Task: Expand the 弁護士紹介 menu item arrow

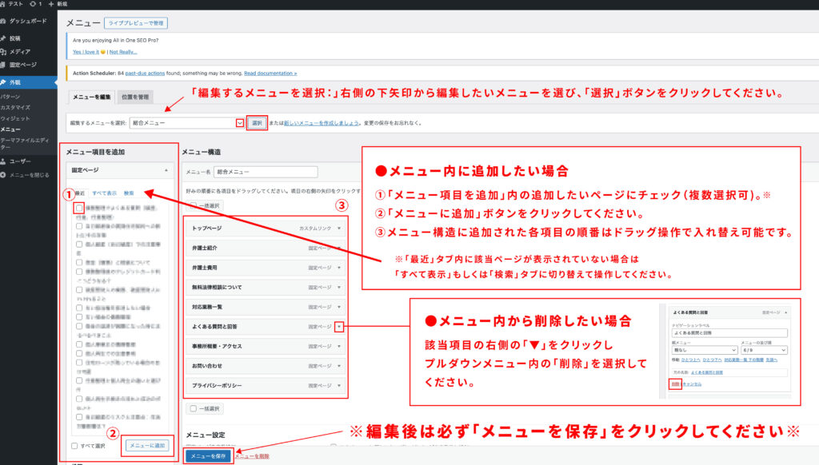Action: click(x=339, y=248)
